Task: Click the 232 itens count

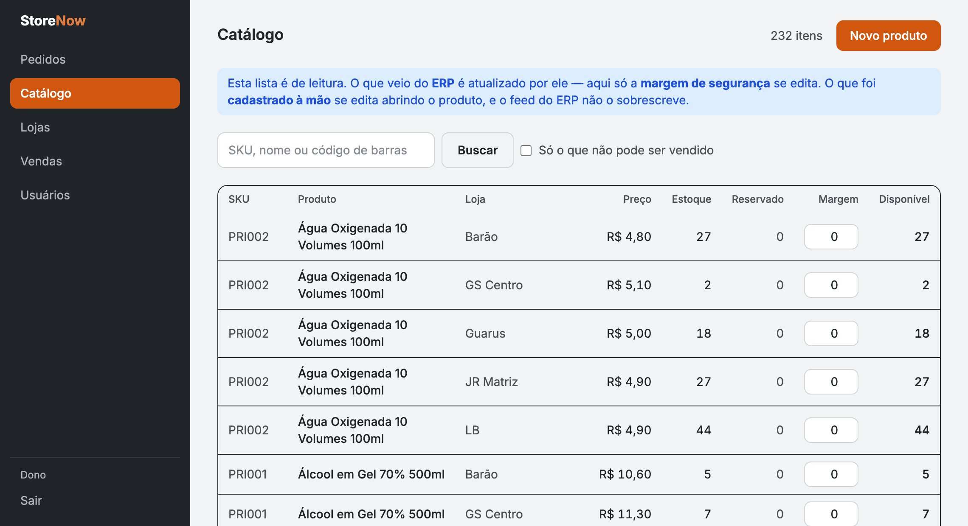Action: (x=796, y=36)
